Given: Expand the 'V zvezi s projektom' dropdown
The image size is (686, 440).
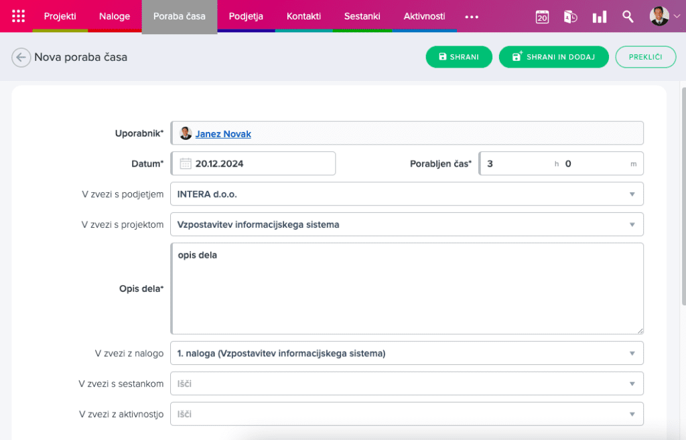Looking at the screenshot, I should click(631, 225).
